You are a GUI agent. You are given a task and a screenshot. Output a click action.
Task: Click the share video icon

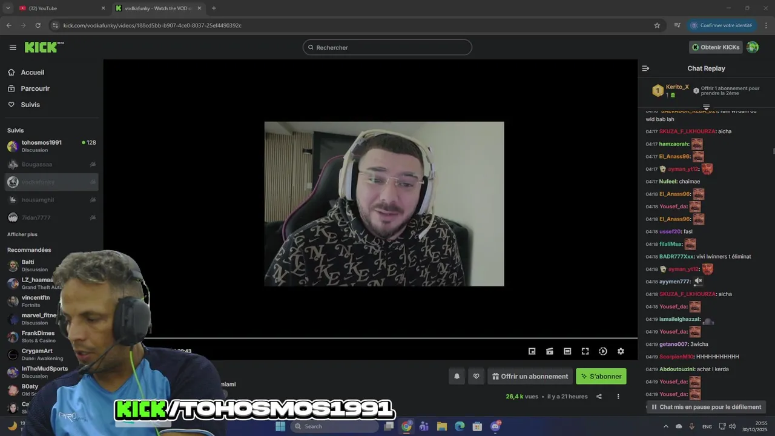[x=599, y=397]
